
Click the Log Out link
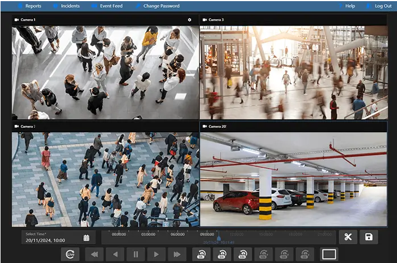click(x=383, y=6)
